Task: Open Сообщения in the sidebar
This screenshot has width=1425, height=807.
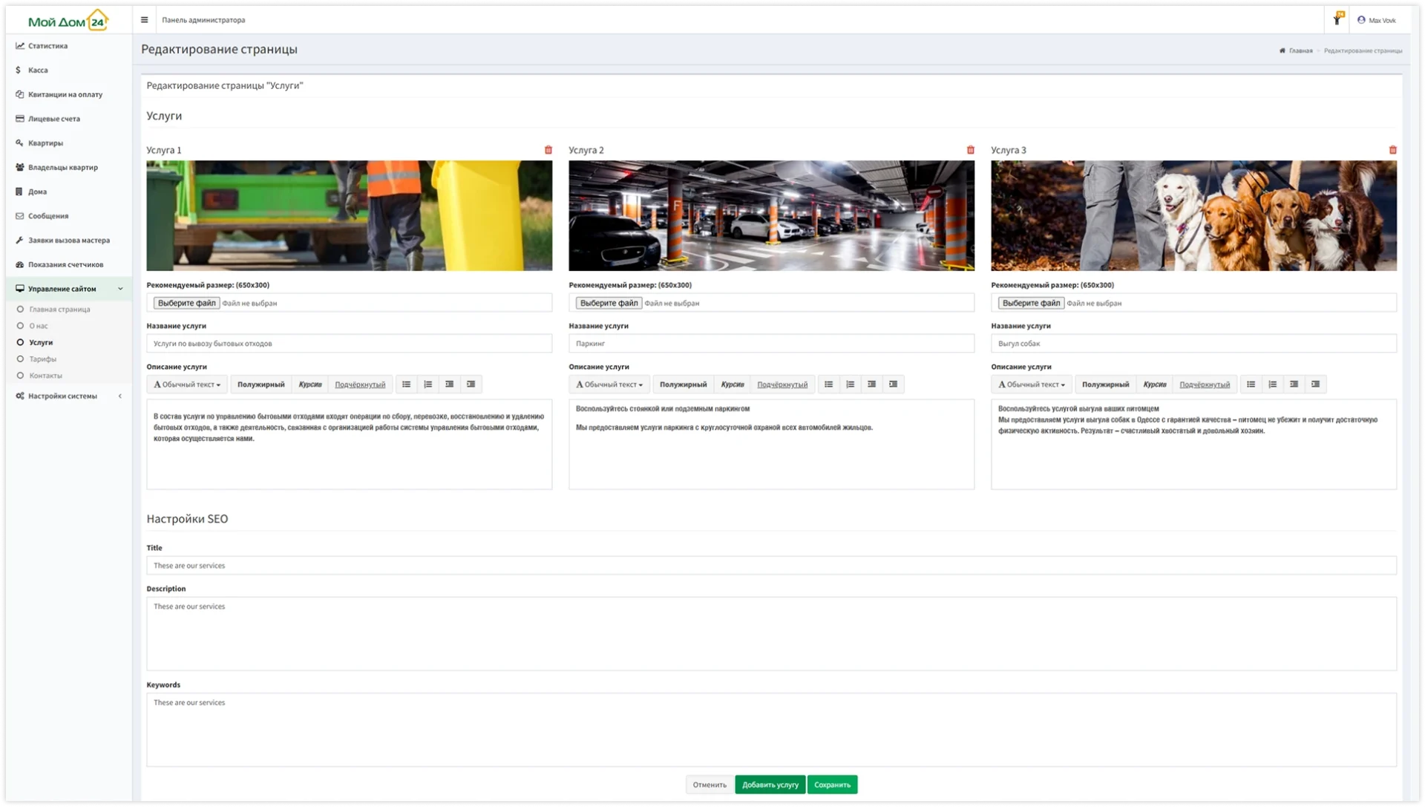Action: [68, 216]
